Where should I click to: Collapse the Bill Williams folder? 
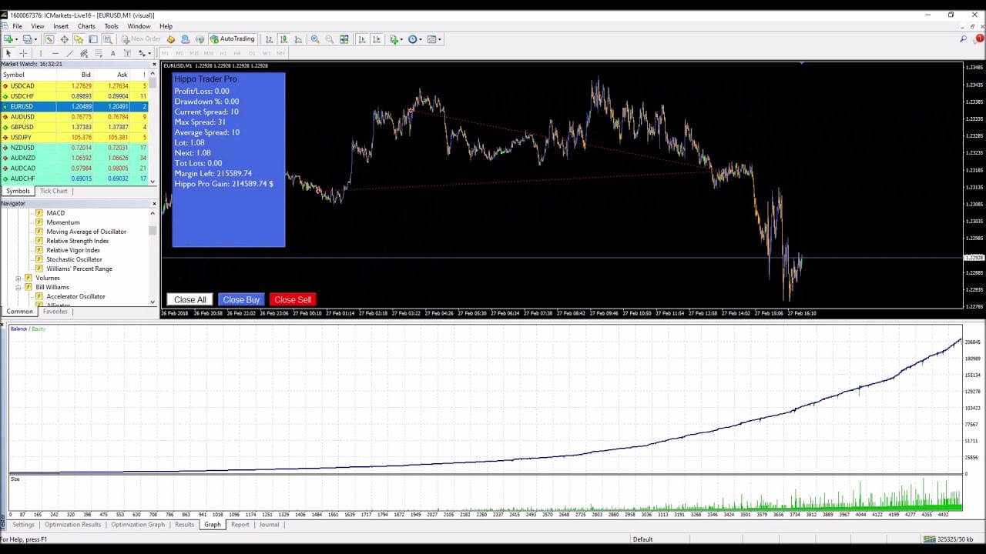pyautogui.click(x=18, y=287)
